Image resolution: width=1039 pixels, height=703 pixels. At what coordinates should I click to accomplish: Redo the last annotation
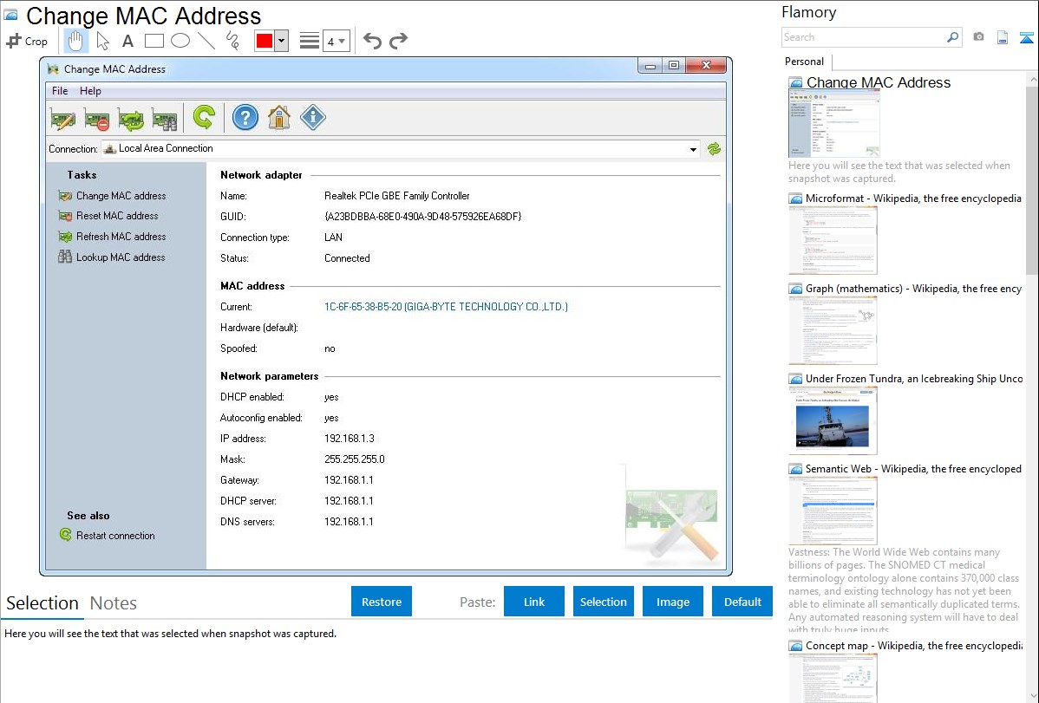(398, 41)
